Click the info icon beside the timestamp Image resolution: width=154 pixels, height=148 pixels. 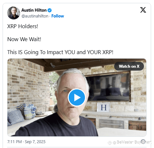[x=143, y=142]
